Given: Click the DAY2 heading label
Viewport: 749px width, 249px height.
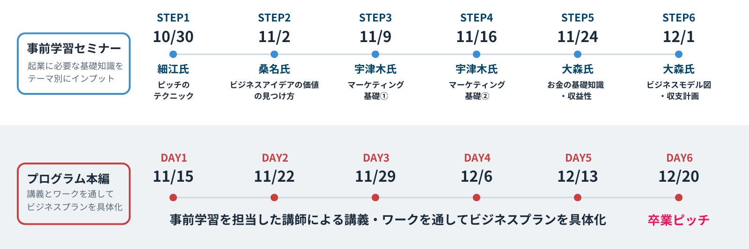Looking at the screenshot, I should (x=275, y=158).
